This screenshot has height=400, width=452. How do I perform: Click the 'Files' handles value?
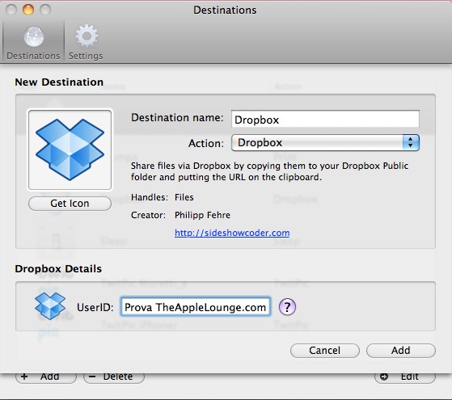pos(184,197)
